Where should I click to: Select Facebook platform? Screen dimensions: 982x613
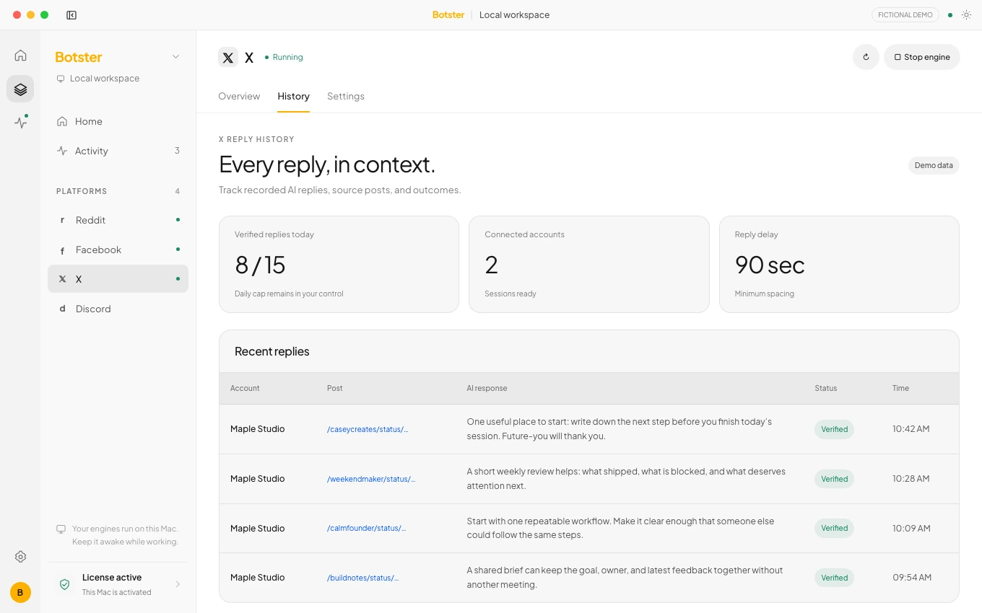tap(118, 250)
